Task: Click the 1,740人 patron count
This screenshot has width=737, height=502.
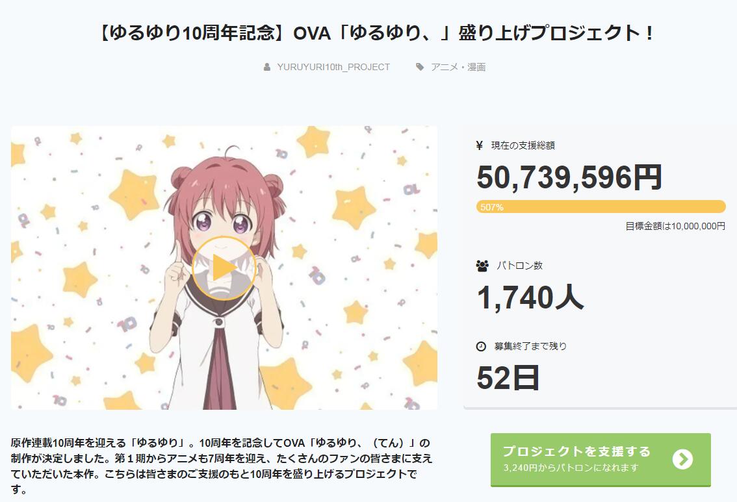Action: [x=530, y=297]
